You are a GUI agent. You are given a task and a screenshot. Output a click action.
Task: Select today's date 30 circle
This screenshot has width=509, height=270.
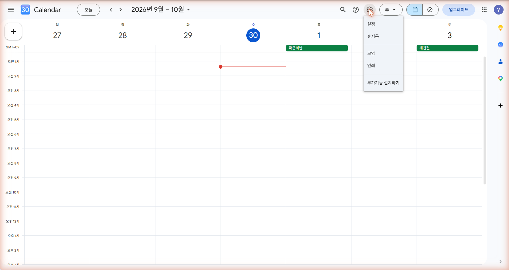(x=253, y=35)
